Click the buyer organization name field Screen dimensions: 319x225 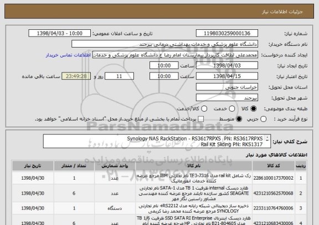[165, 44]
